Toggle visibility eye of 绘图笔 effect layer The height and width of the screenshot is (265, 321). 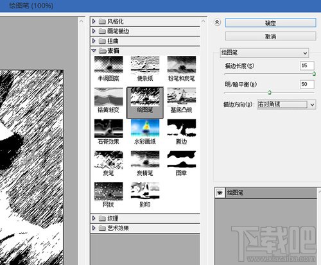point(220,192)
